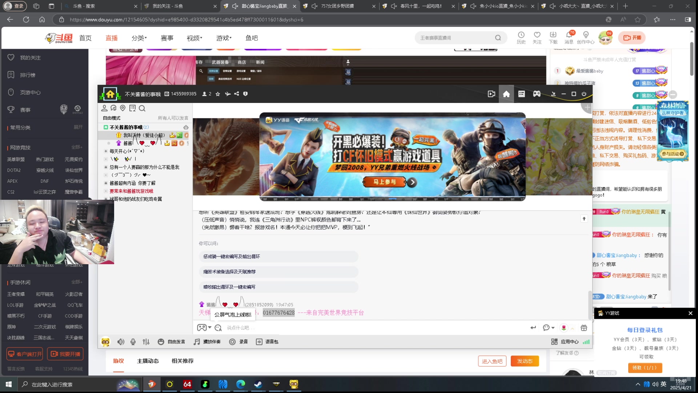Collapse the 不关酱酱的事哦 channel root

106,127
